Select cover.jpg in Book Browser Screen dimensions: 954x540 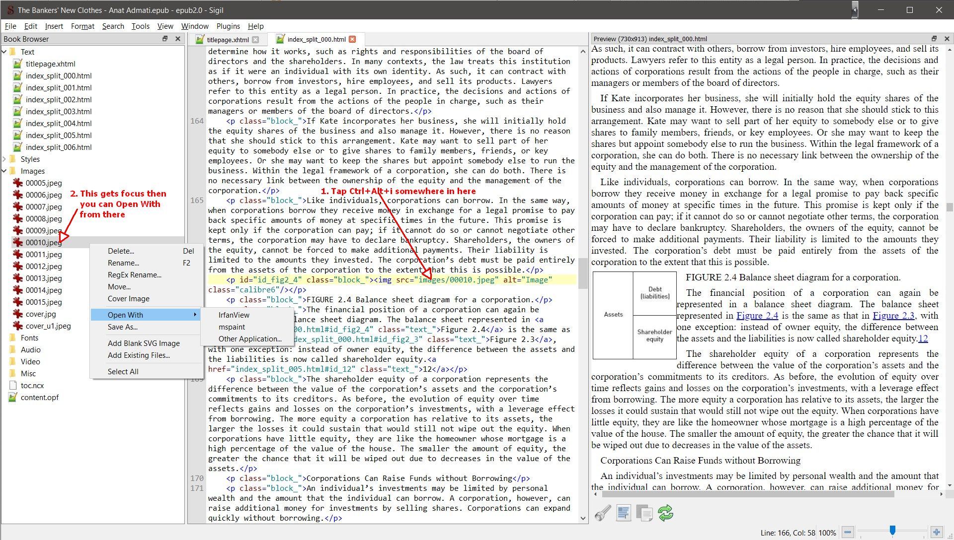pos(41,314)
